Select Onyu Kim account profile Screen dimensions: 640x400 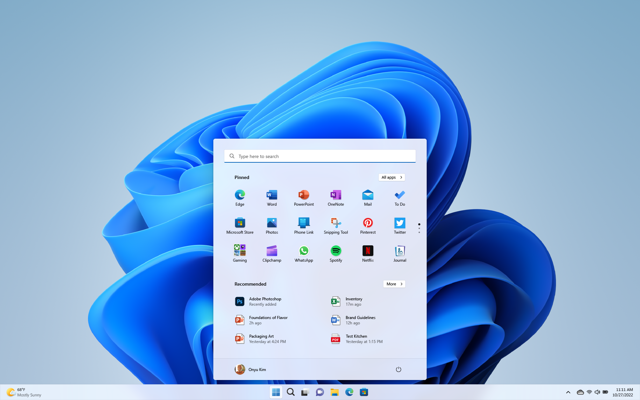coord(251,369)
